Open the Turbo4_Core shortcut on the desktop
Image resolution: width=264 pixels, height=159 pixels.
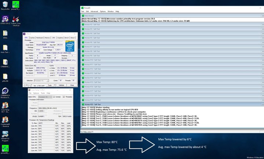click(x=16, y=19)
